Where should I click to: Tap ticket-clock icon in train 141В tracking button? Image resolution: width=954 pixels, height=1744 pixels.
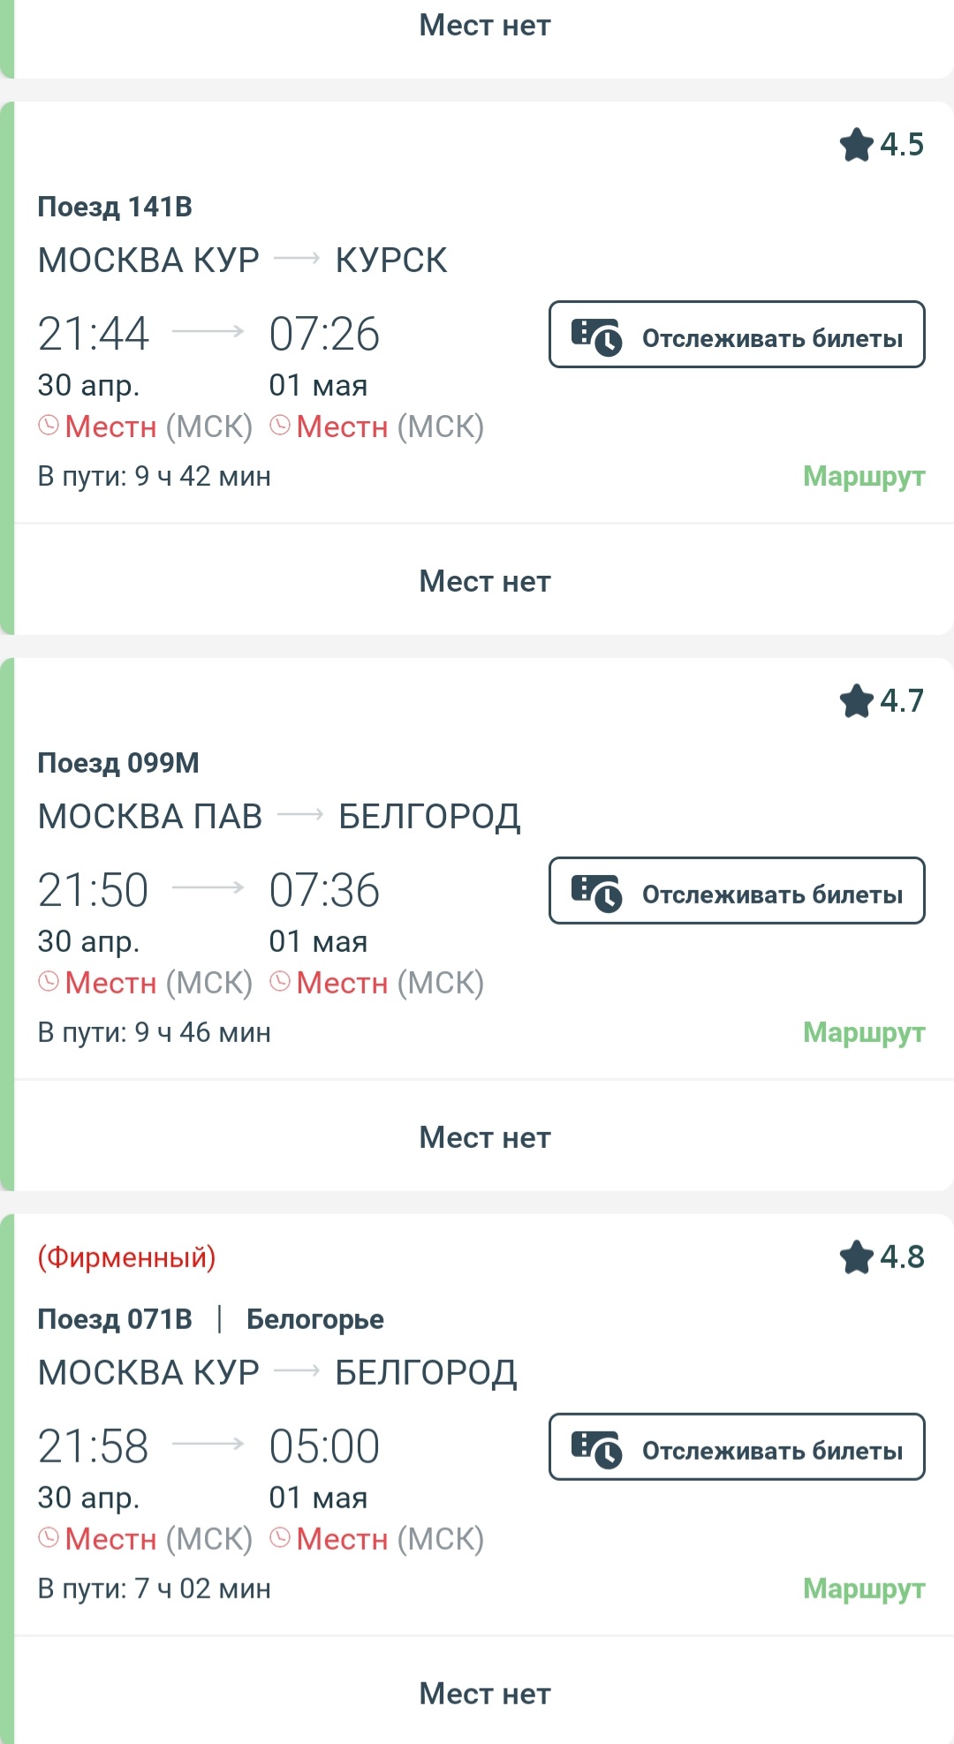pos(596,336)
